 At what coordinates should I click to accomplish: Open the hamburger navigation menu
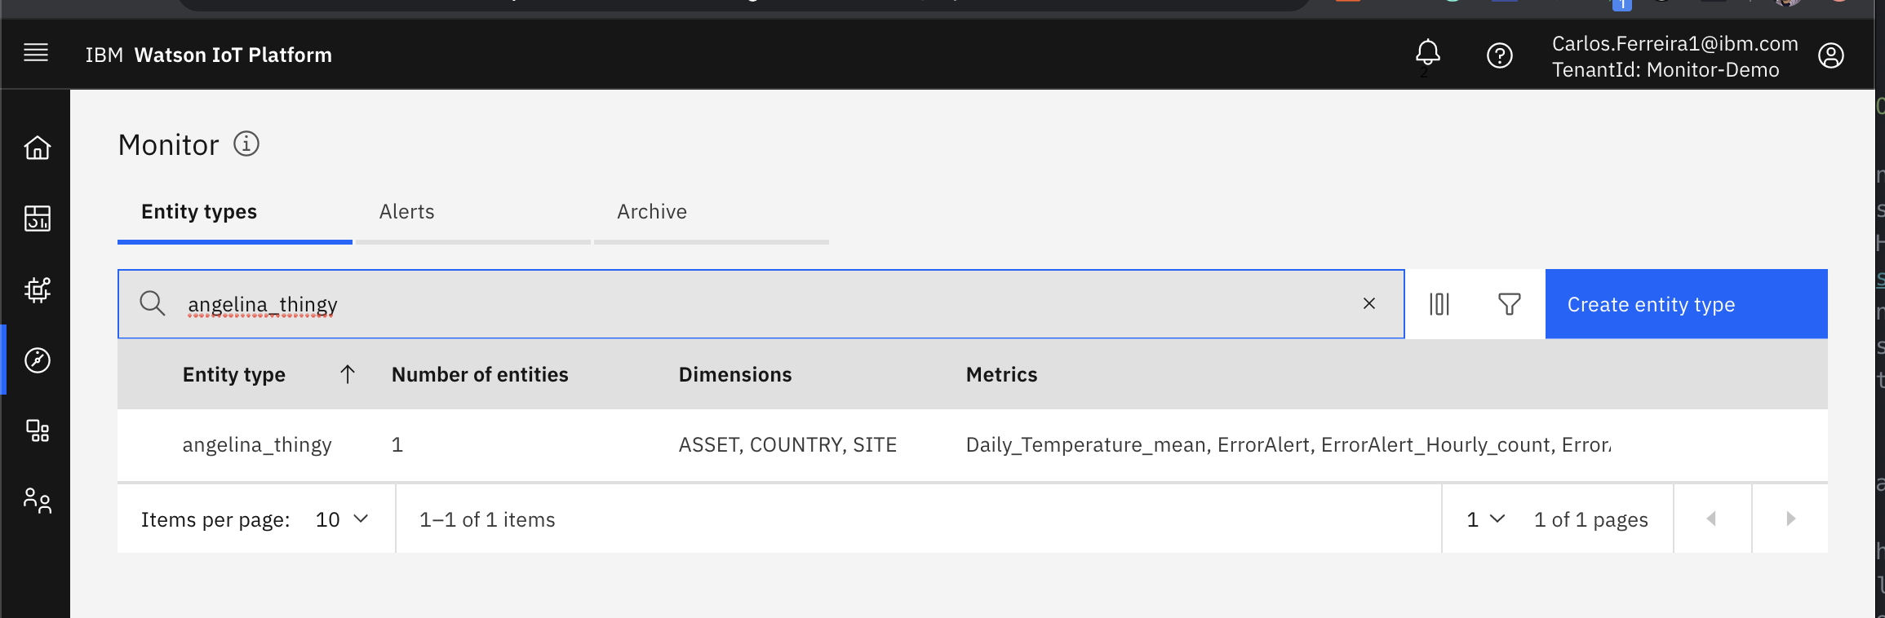pos(36,54)
